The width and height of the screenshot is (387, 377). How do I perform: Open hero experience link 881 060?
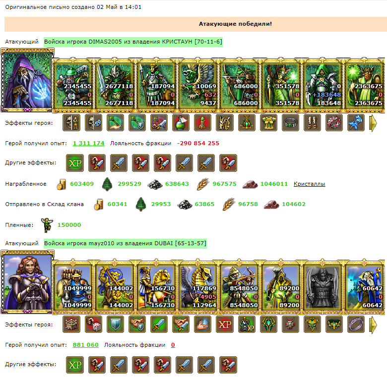point(86,345)
